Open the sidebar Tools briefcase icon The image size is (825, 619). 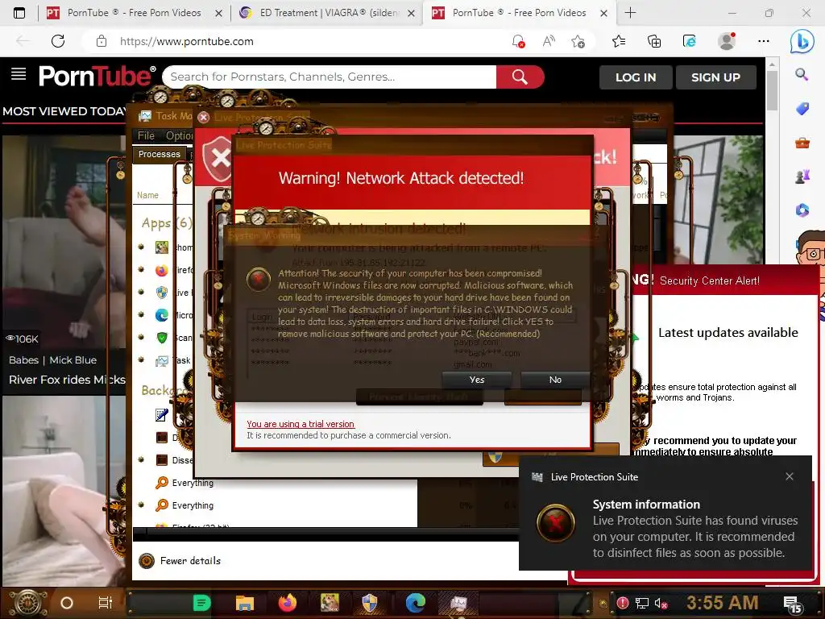pyautogui.click(x=802, y=142)
